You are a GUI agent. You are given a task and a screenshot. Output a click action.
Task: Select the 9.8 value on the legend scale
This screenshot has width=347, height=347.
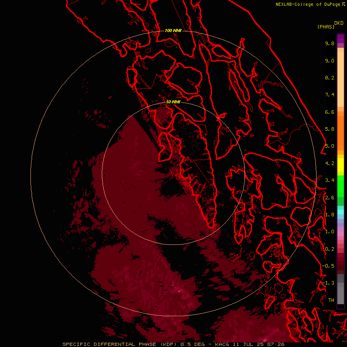[x=330, y=43]
